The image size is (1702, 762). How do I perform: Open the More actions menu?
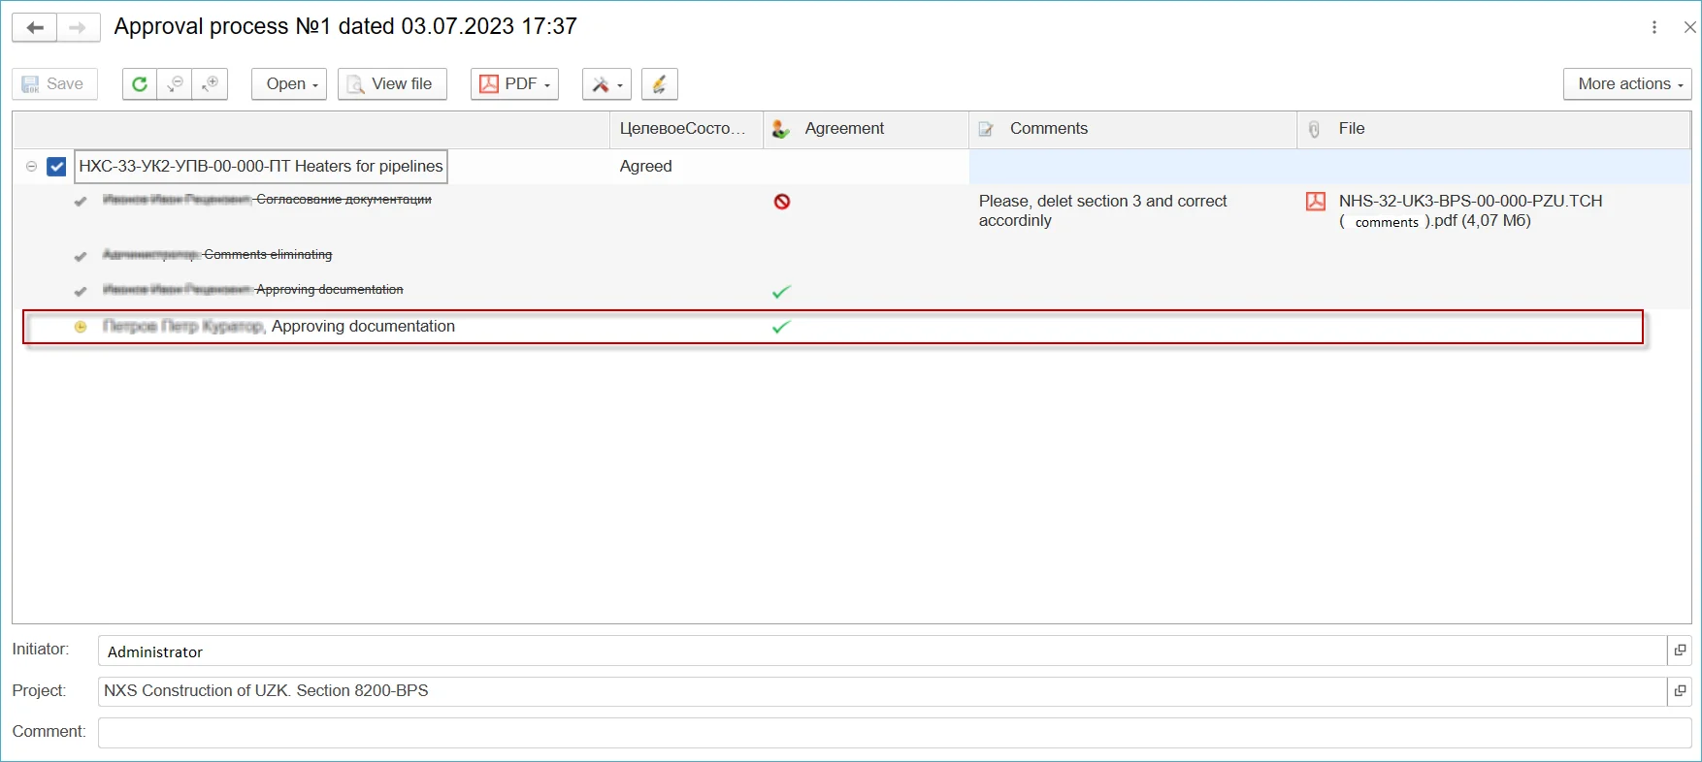click(x=1627, y=84)
